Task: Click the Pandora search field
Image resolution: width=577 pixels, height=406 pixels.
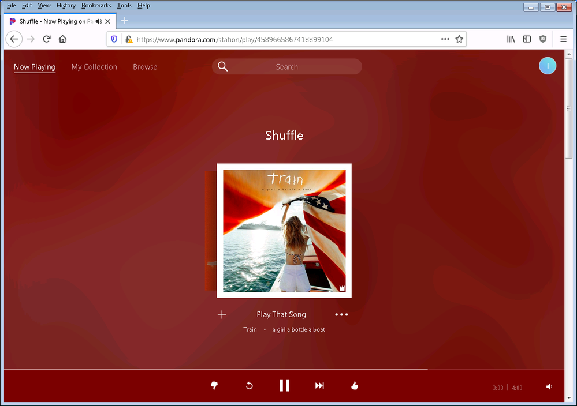Action: (x=287, y=67)
